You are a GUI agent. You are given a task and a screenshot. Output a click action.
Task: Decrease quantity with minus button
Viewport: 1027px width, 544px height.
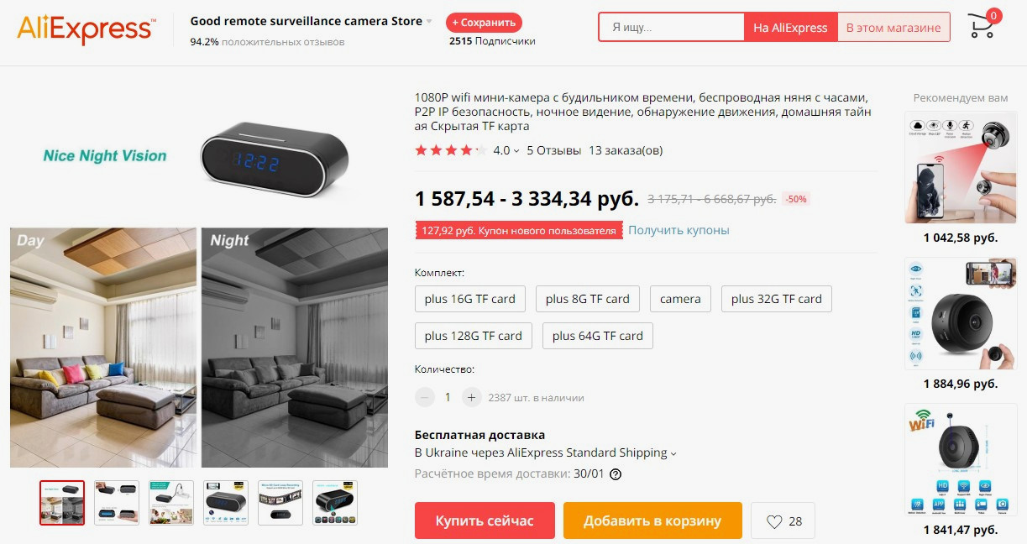425,397
